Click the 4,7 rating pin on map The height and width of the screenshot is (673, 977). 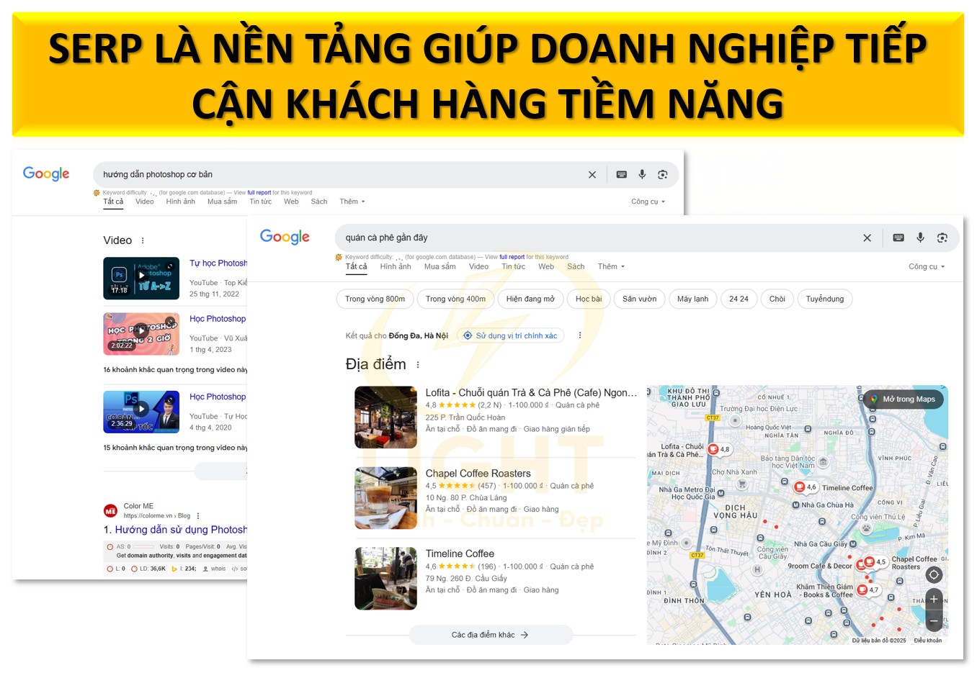[862, 590]
